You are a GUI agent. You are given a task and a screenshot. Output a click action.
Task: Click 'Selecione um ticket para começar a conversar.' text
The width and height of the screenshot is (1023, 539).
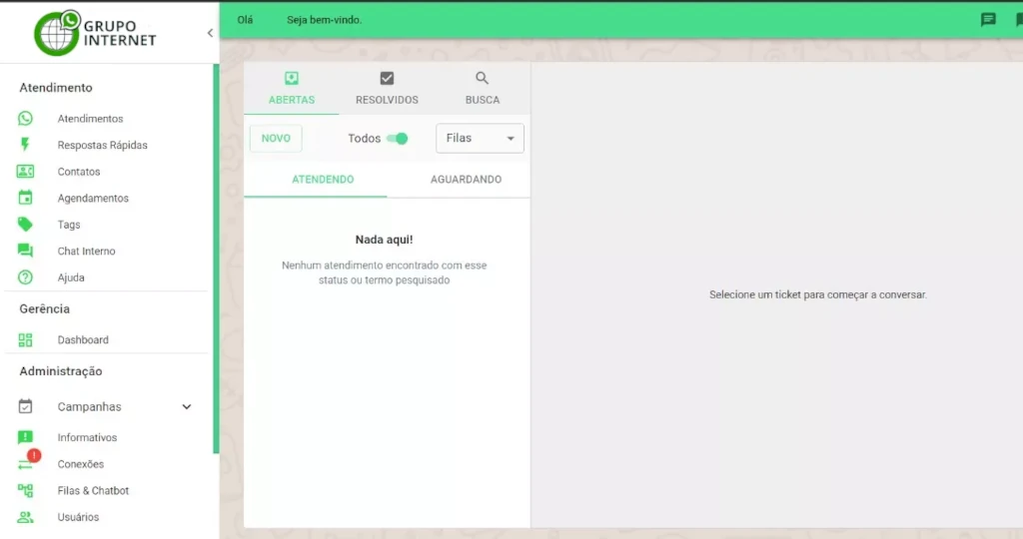(x=817, y=294)
